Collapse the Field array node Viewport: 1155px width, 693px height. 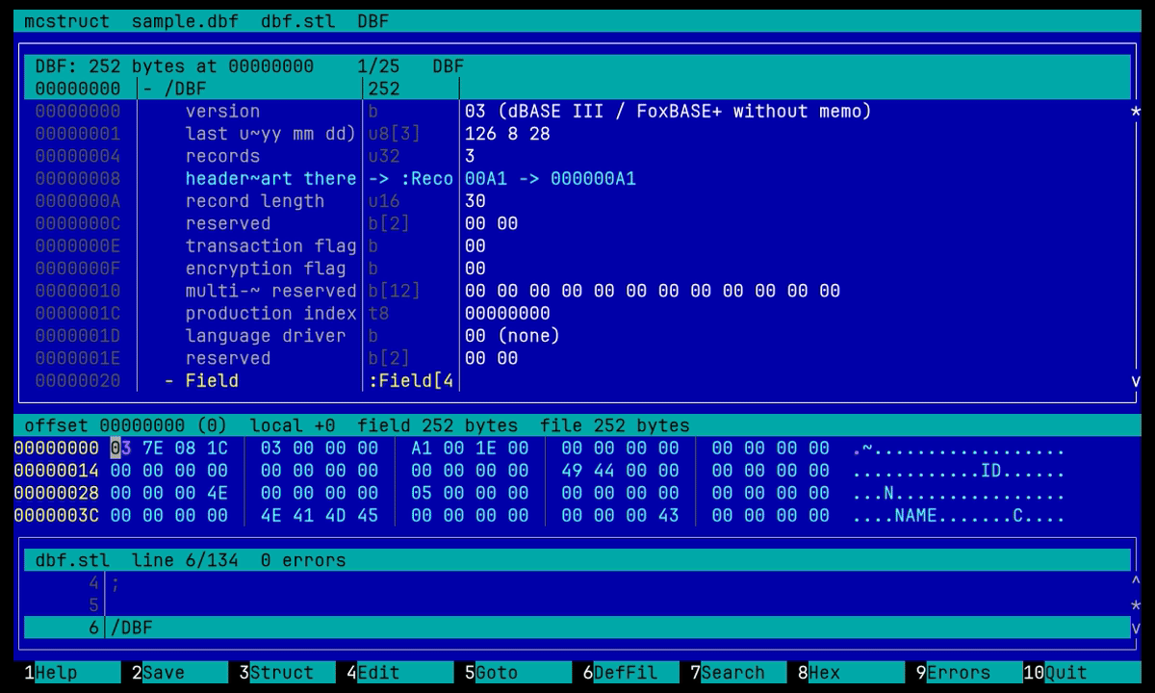pos(169,380)
